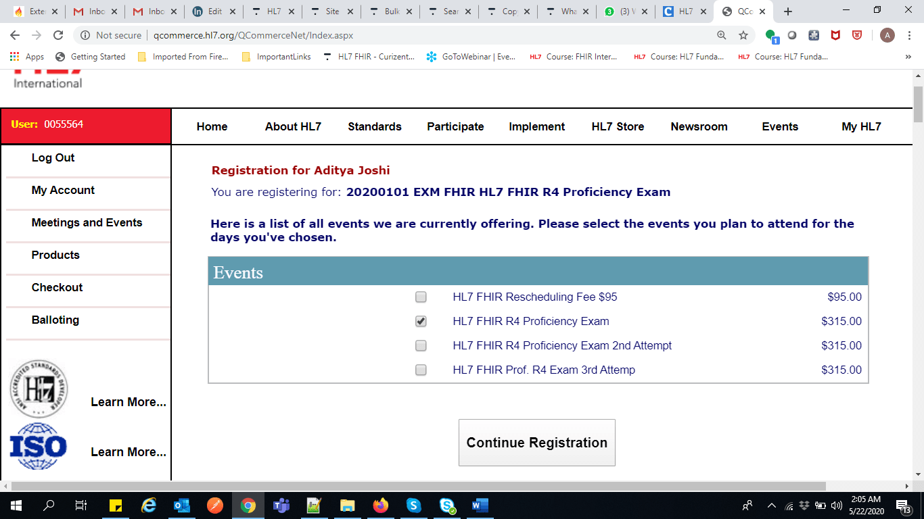The height and width of the screenshot is (519, 924).
Task: Open File Explorer from taskbar
Action: point(348,505)
